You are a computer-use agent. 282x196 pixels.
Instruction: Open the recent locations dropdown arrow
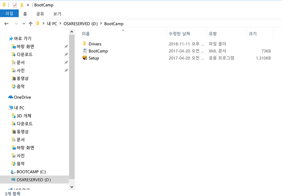[x=24, y=24]
